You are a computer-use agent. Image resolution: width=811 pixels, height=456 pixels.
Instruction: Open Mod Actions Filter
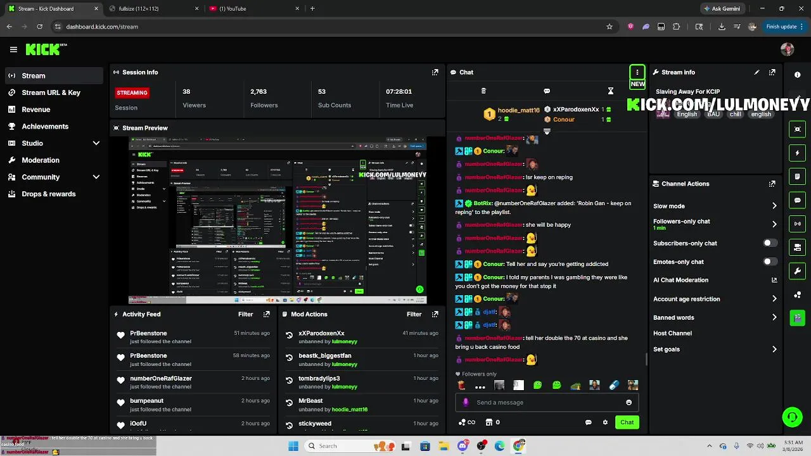pos(414,314)
